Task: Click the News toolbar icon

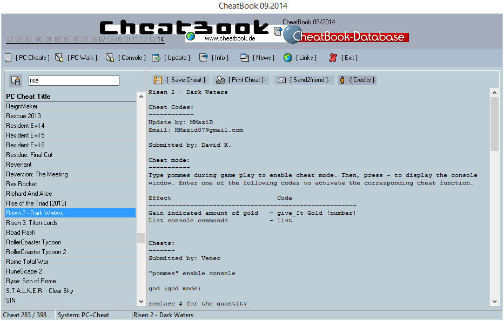Action: (245, 58)
